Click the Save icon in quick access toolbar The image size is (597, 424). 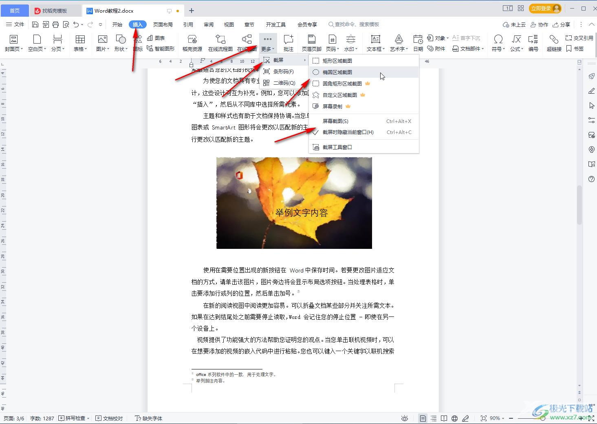[x=35, y=24]
